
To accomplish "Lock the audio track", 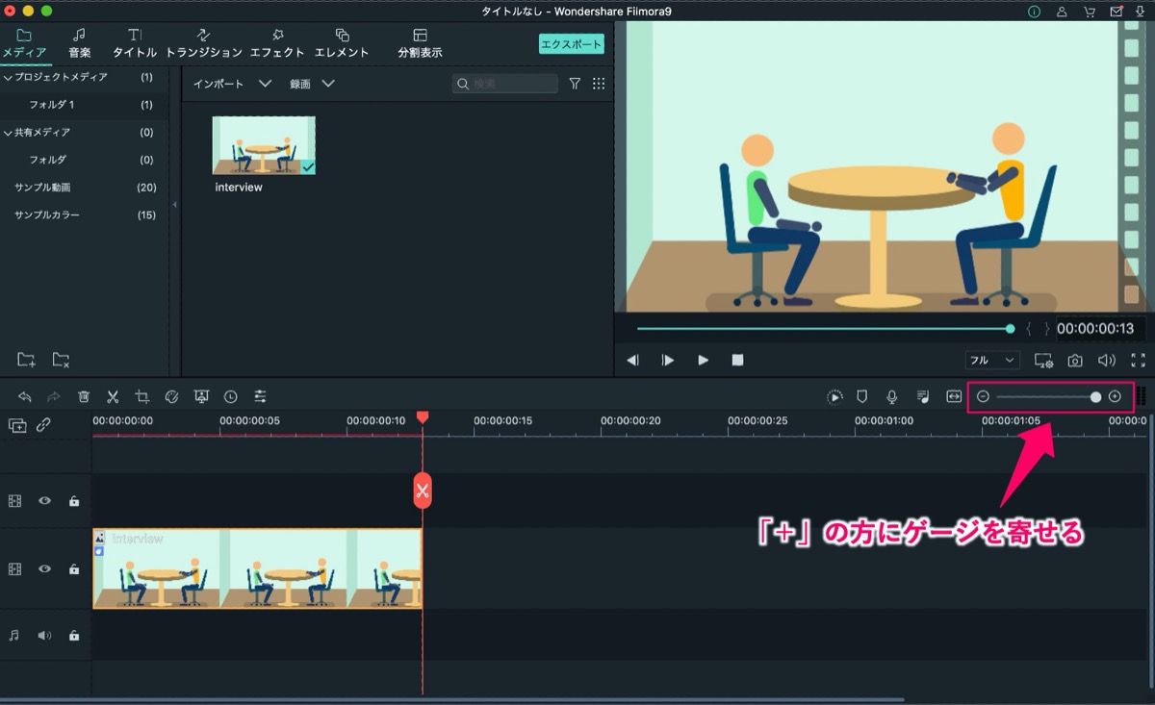I will pos(74,636).
